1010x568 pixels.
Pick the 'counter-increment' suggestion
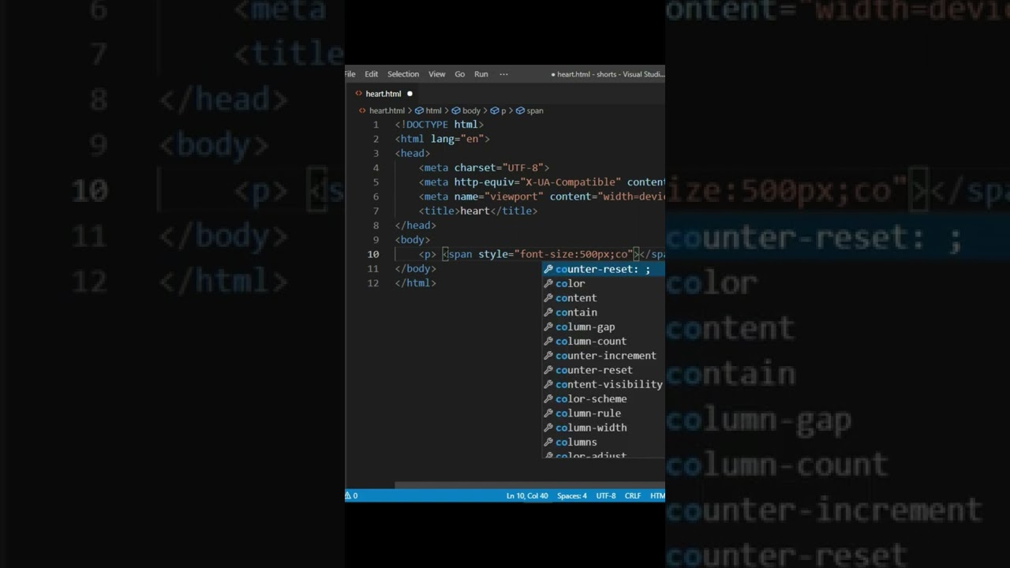pos(604,356)
